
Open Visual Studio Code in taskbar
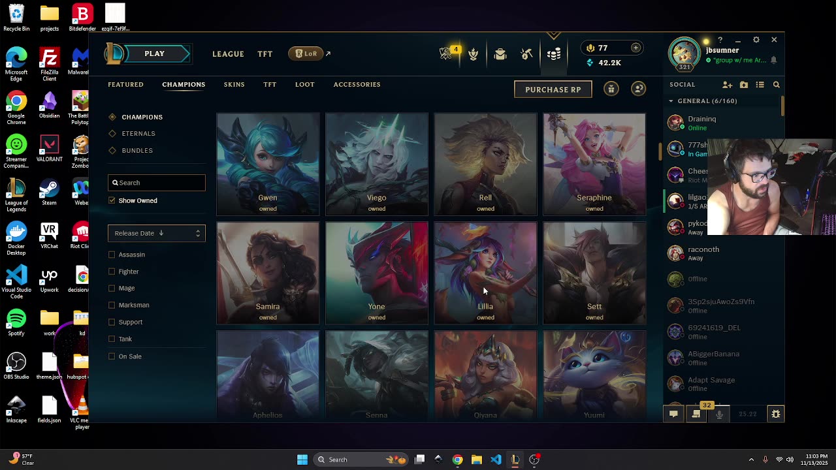coord(496,460)
